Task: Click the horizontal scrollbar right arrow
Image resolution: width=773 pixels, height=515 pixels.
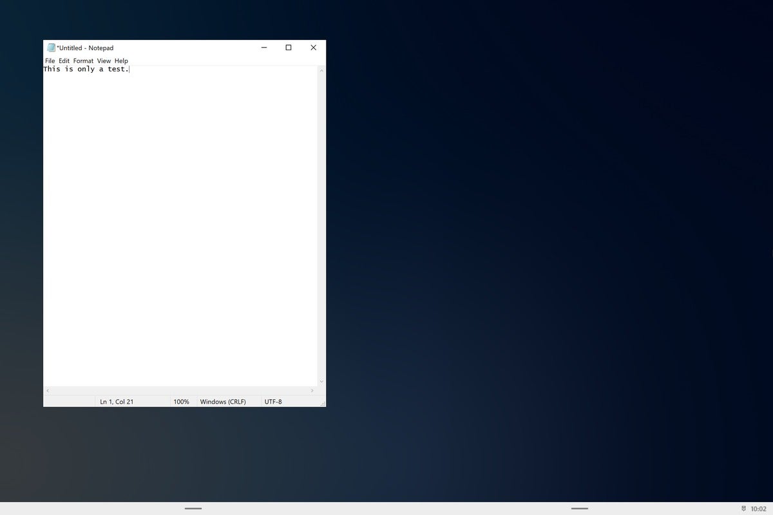Action: point(312,391)
